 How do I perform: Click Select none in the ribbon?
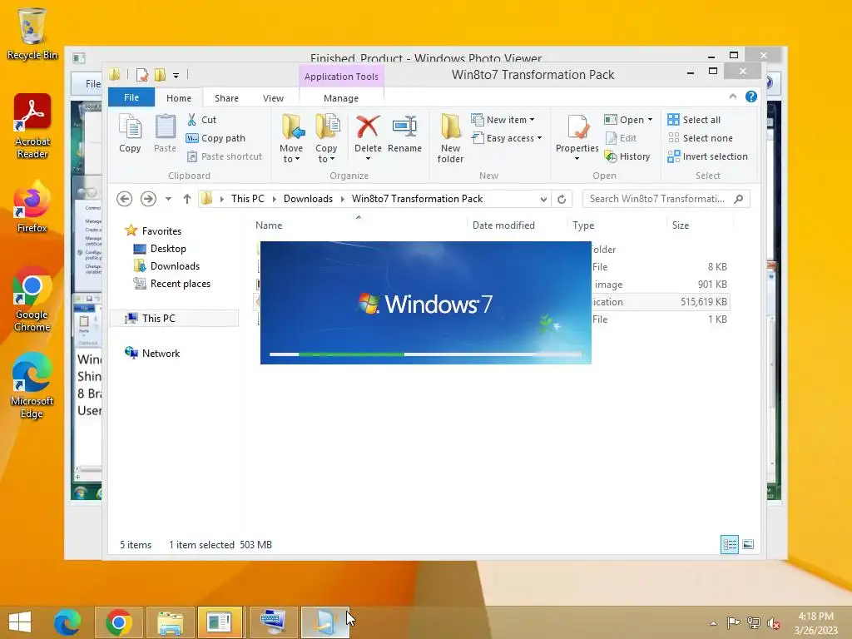point(700,138)
